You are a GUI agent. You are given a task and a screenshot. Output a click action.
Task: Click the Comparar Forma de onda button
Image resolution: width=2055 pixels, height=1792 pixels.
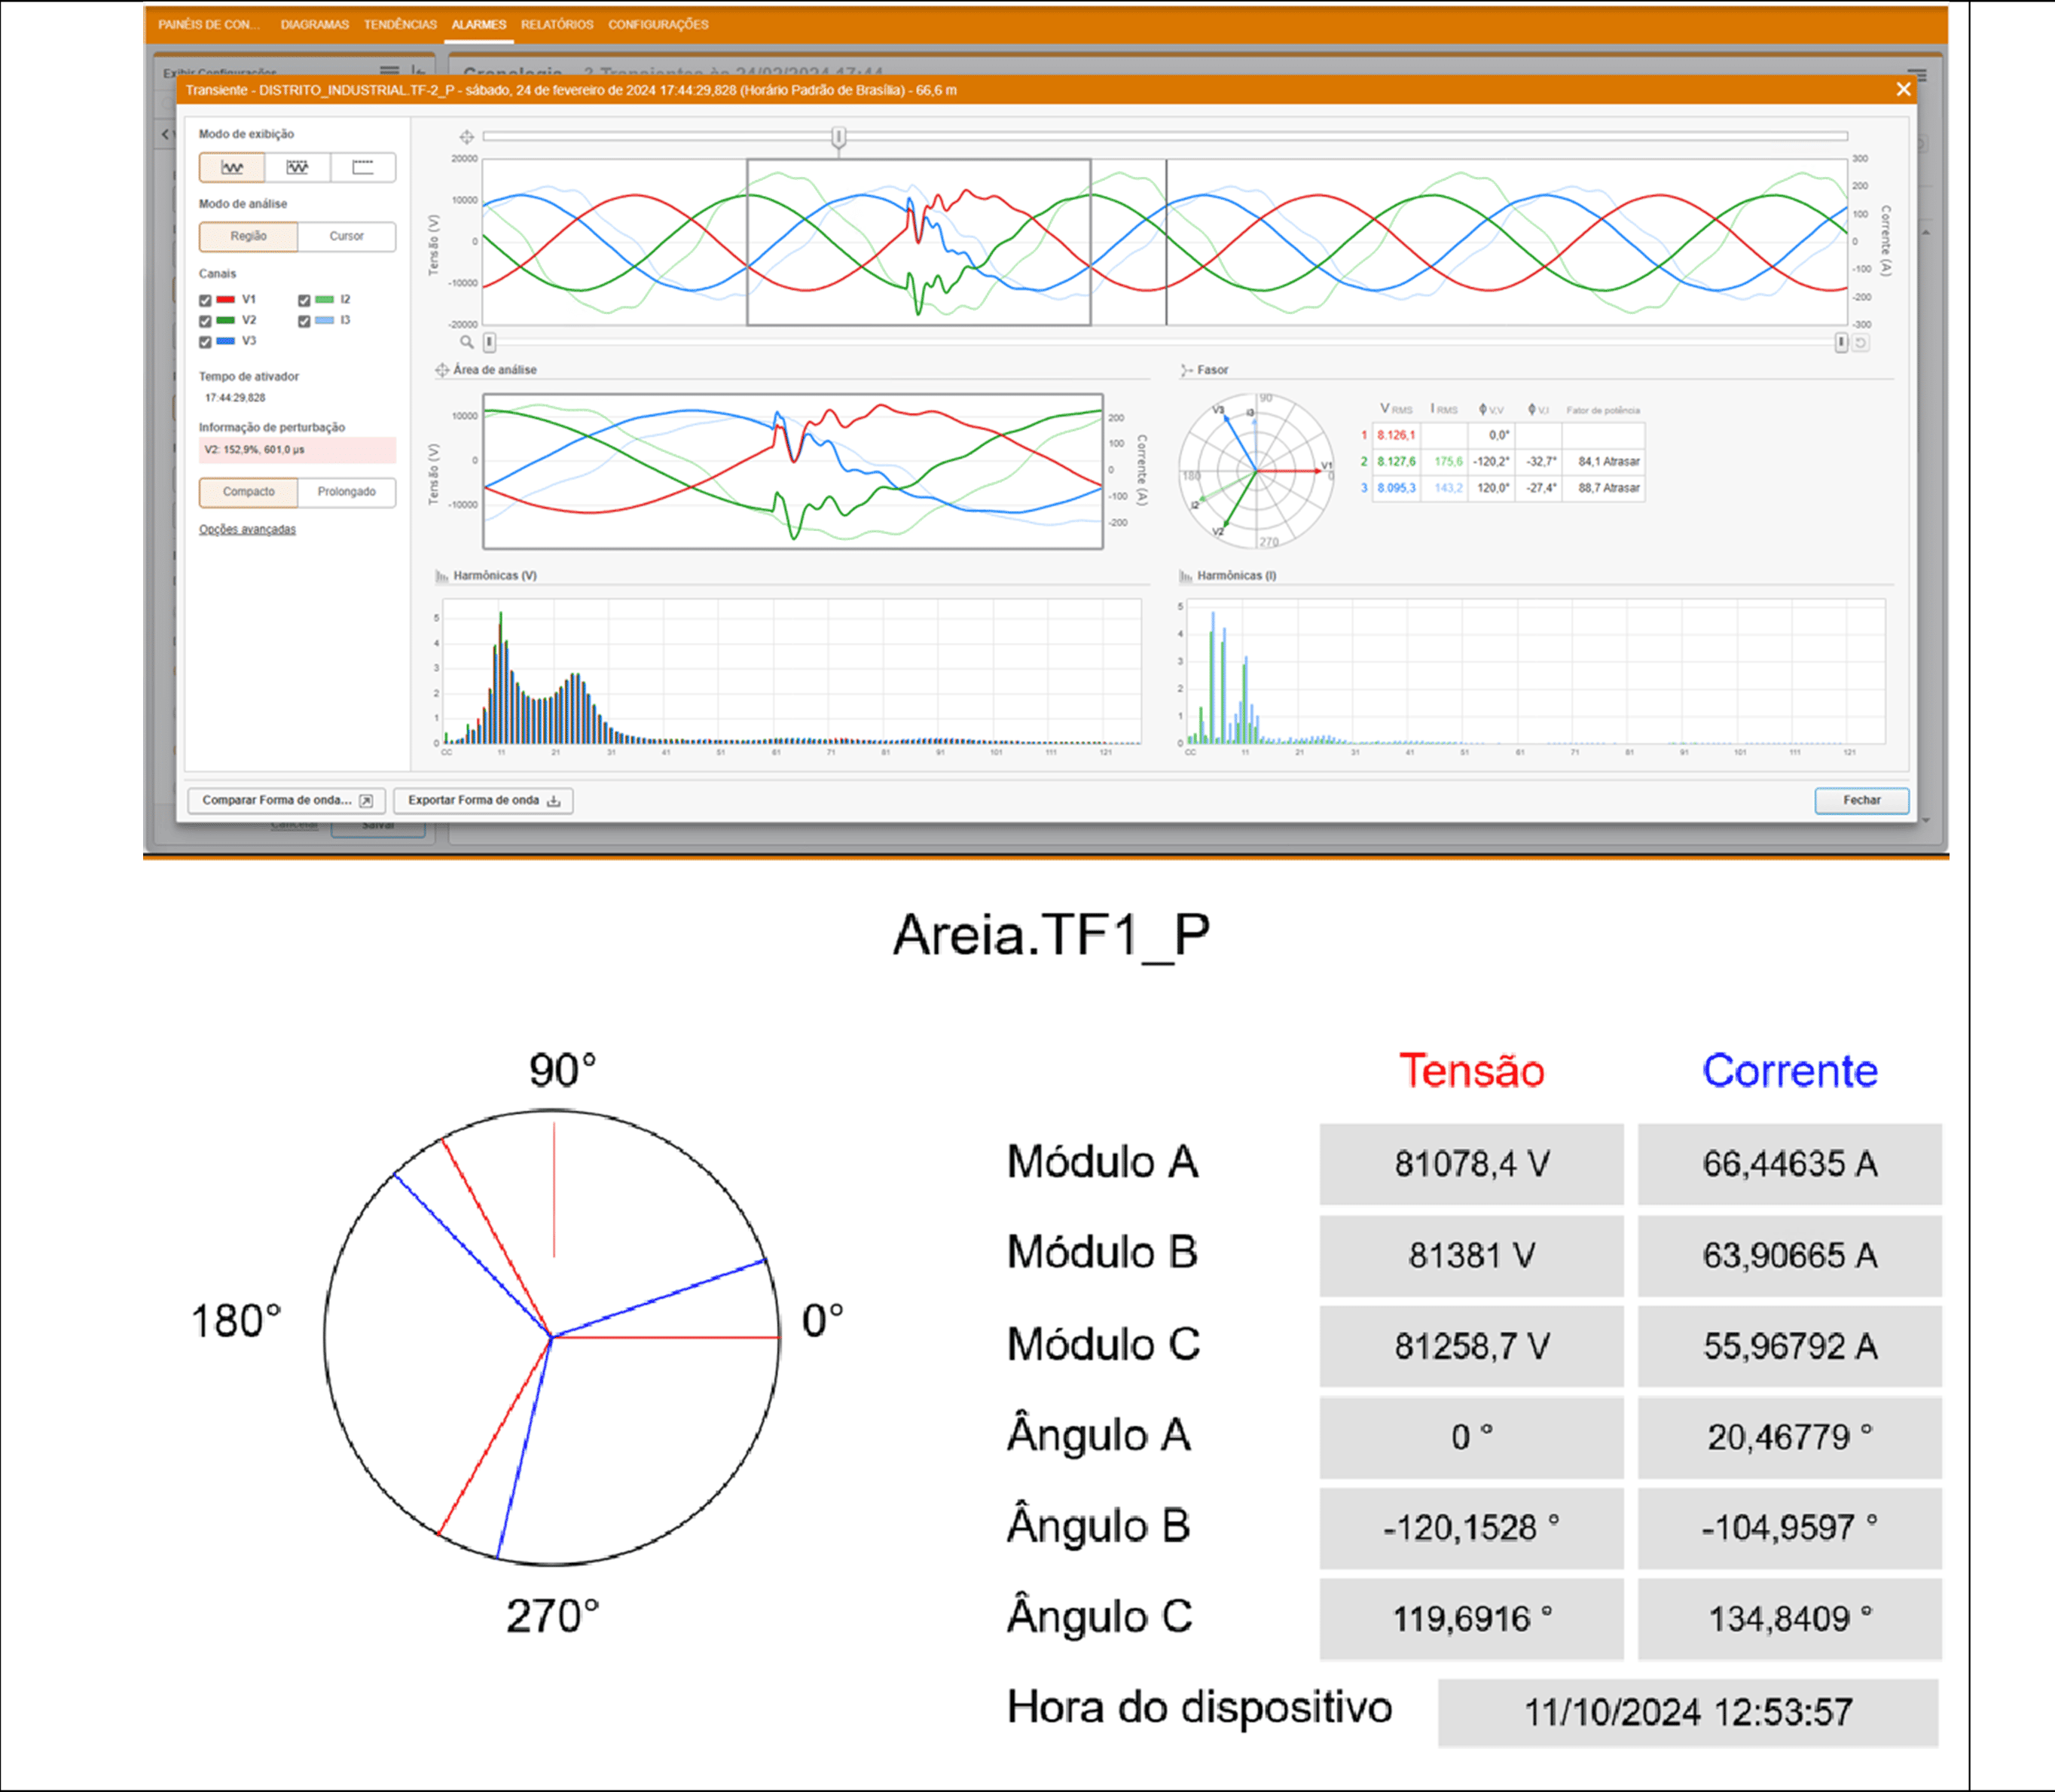(x=286, y=801)
